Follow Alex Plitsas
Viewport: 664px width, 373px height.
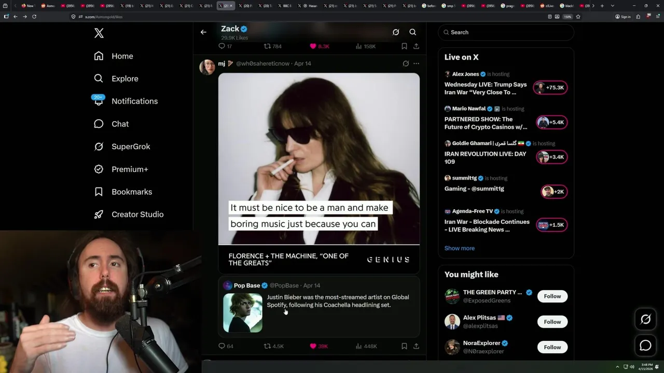(552, 322)
